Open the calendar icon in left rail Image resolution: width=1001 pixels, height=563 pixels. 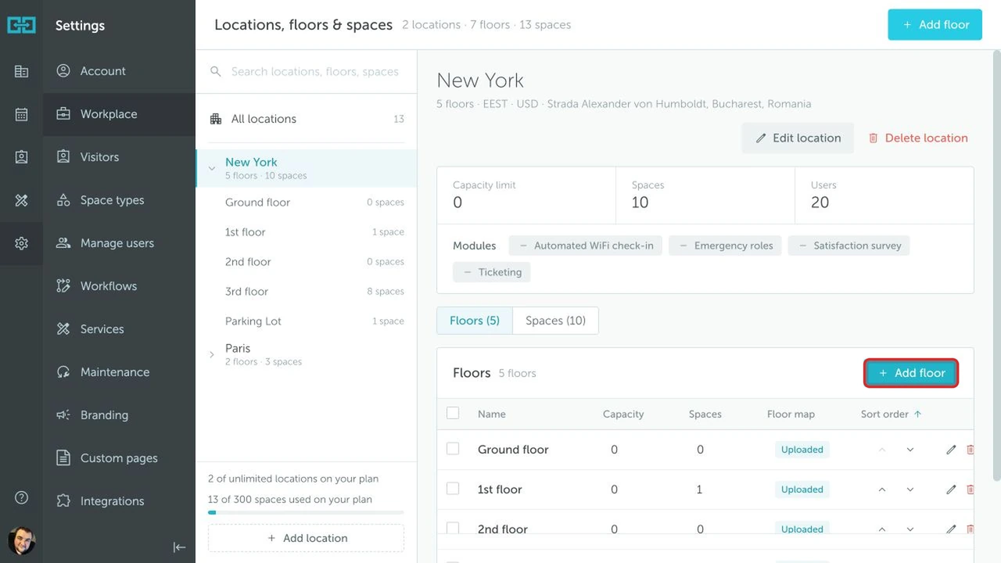pyautogui.click(x=21, y=114)
